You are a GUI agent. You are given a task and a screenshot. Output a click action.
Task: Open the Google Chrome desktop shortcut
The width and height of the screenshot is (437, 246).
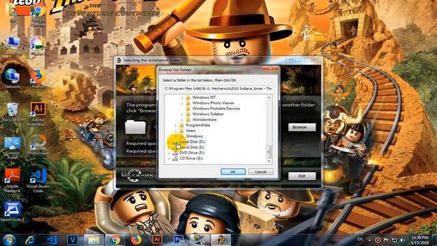(38, 15)
